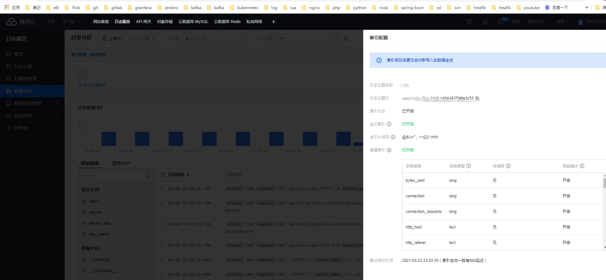Open 日志服务 in top navigation

click(x=122, y=22)
